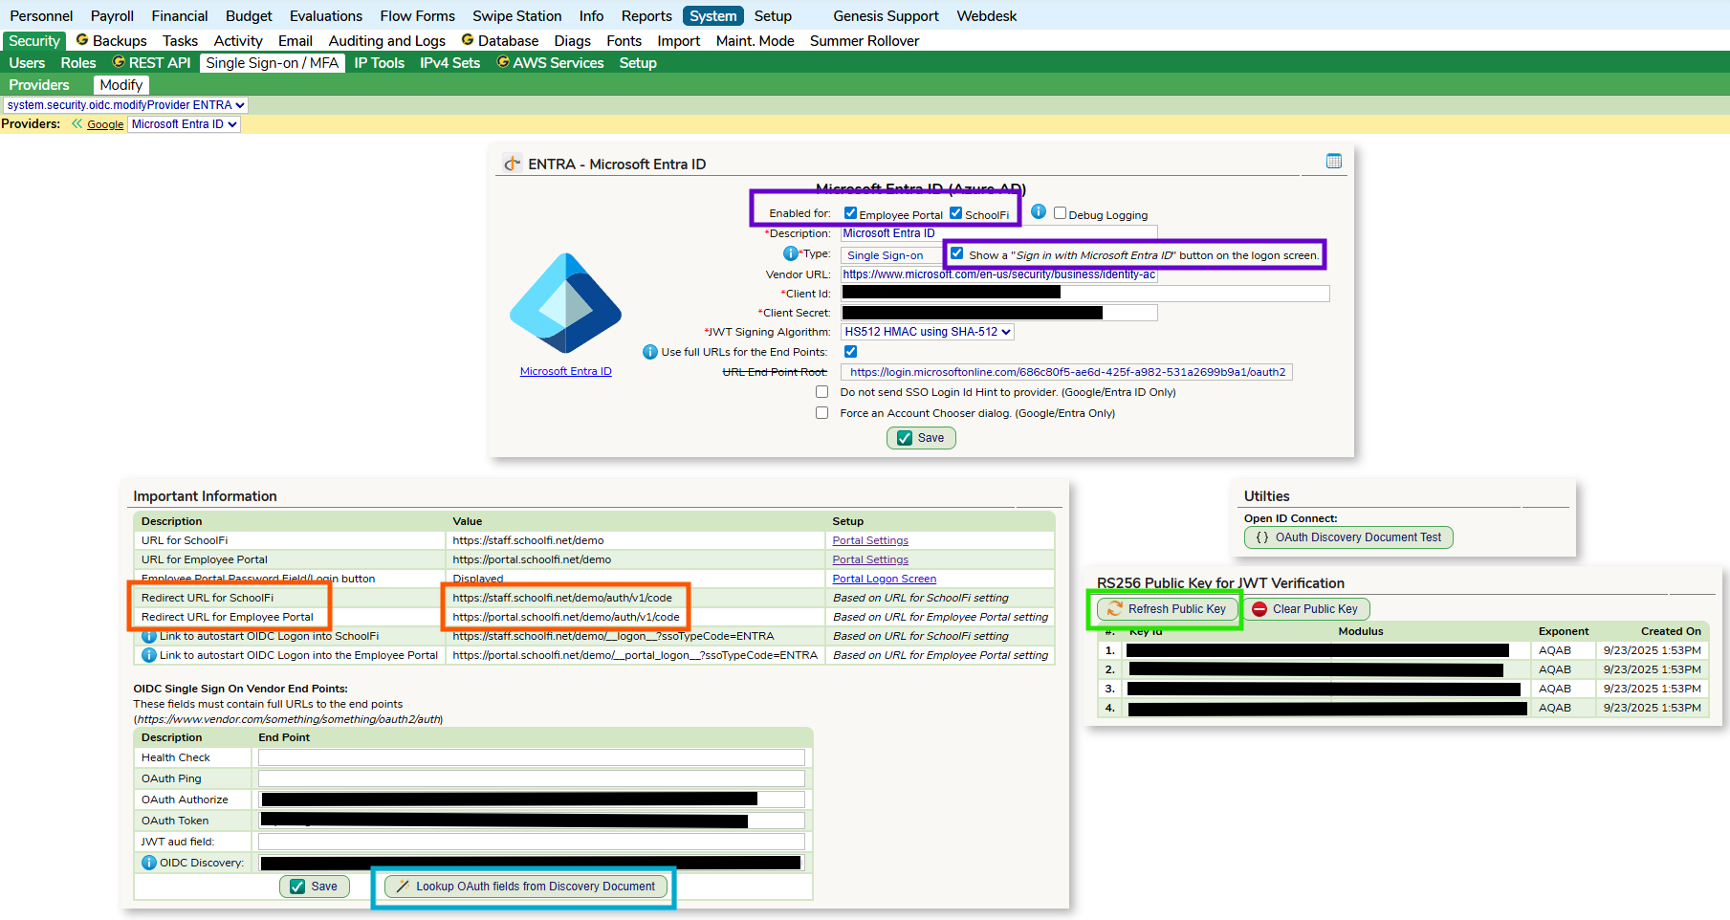Go to the Google provider link
Screen dimensions: 1730x920
click(105, 124)
